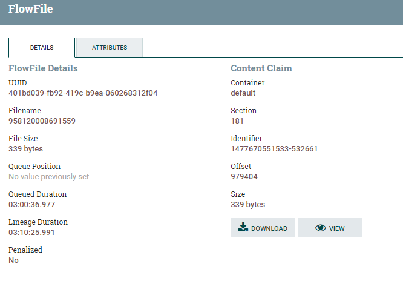This screenshot has height=301, width=403.
Task: Click the Container label
Action: tap(247, 83)
